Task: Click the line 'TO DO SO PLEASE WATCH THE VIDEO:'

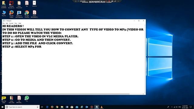Action: coord(32,33)
